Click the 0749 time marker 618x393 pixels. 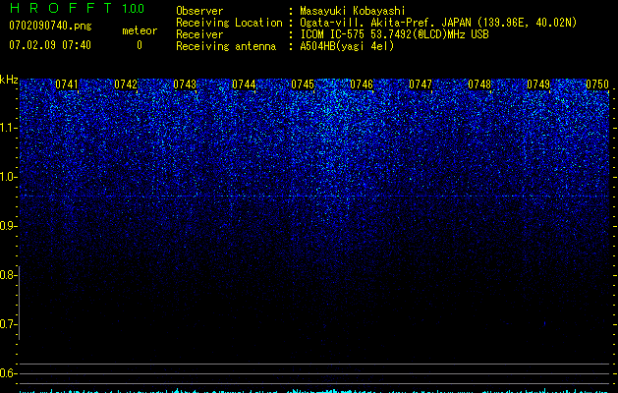point(538,84)
